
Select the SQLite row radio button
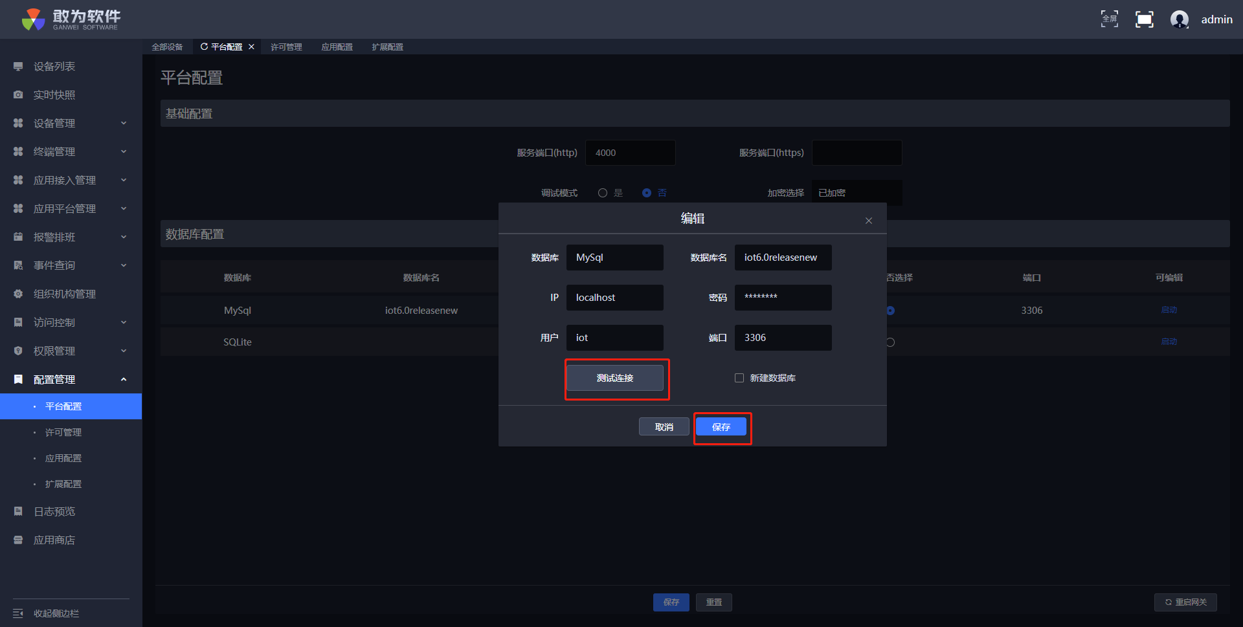click(x=890, y=342)
